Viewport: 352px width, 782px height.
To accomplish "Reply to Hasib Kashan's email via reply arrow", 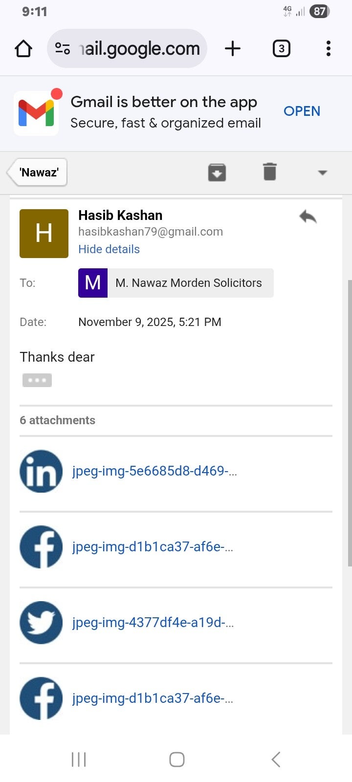I will pyautogui.click(x=308, y=217).
